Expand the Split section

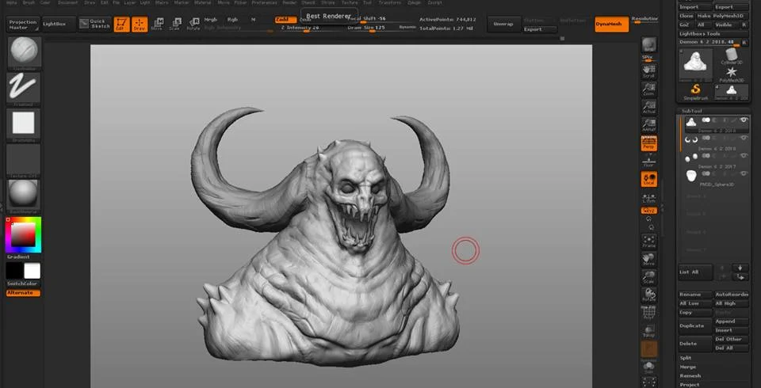tap(686, 358)
